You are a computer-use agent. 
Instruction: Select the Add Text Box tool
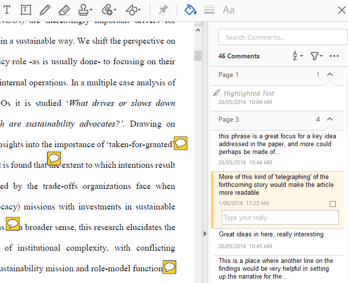coord(26,10)
